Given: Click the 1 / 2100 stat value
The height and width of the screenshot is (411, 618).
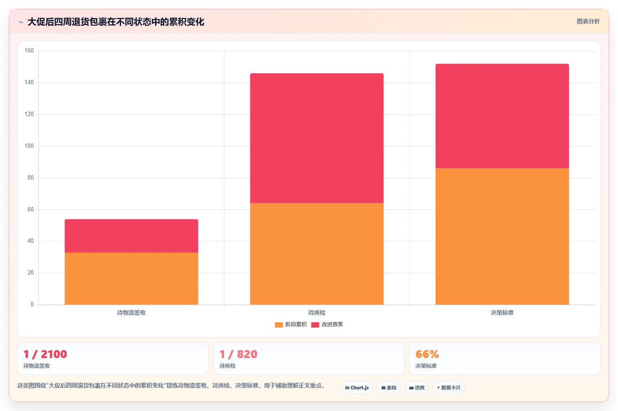Looking at the screenshot, I should click(x=45, y=354).
